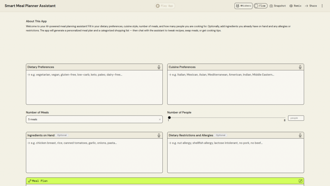Activate microphone for Dietary Restrictions and Allergies
The image size is (330, 186).
click(300, 135)
